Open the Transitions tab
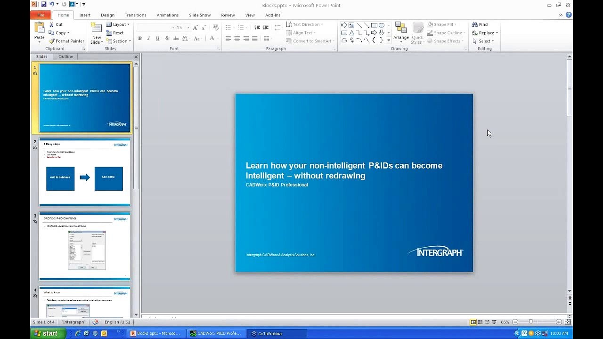Screen dimensions: 603x339 [x=136, y=15]
